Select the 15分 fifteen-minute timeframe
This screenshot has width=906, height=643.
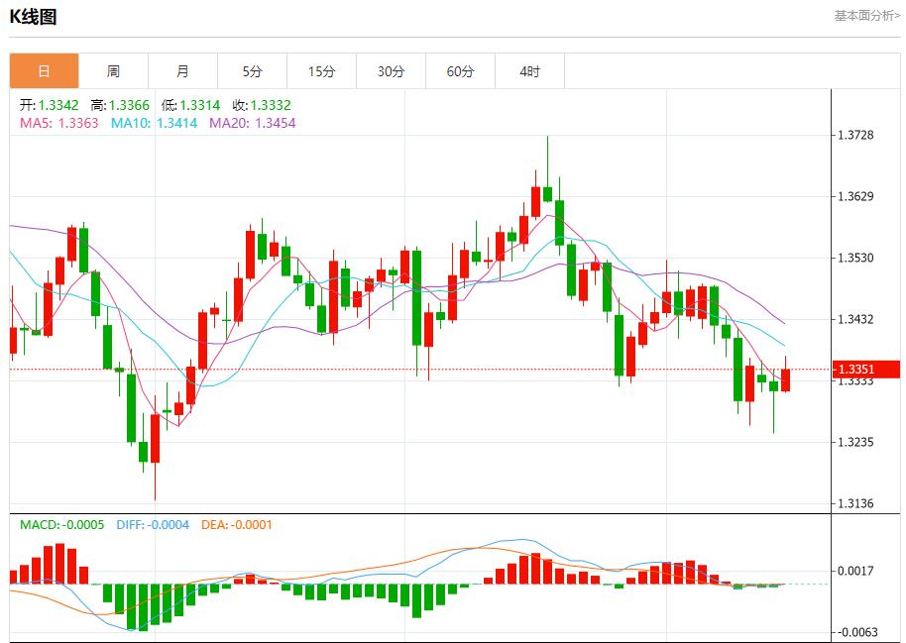click(322, 70)
